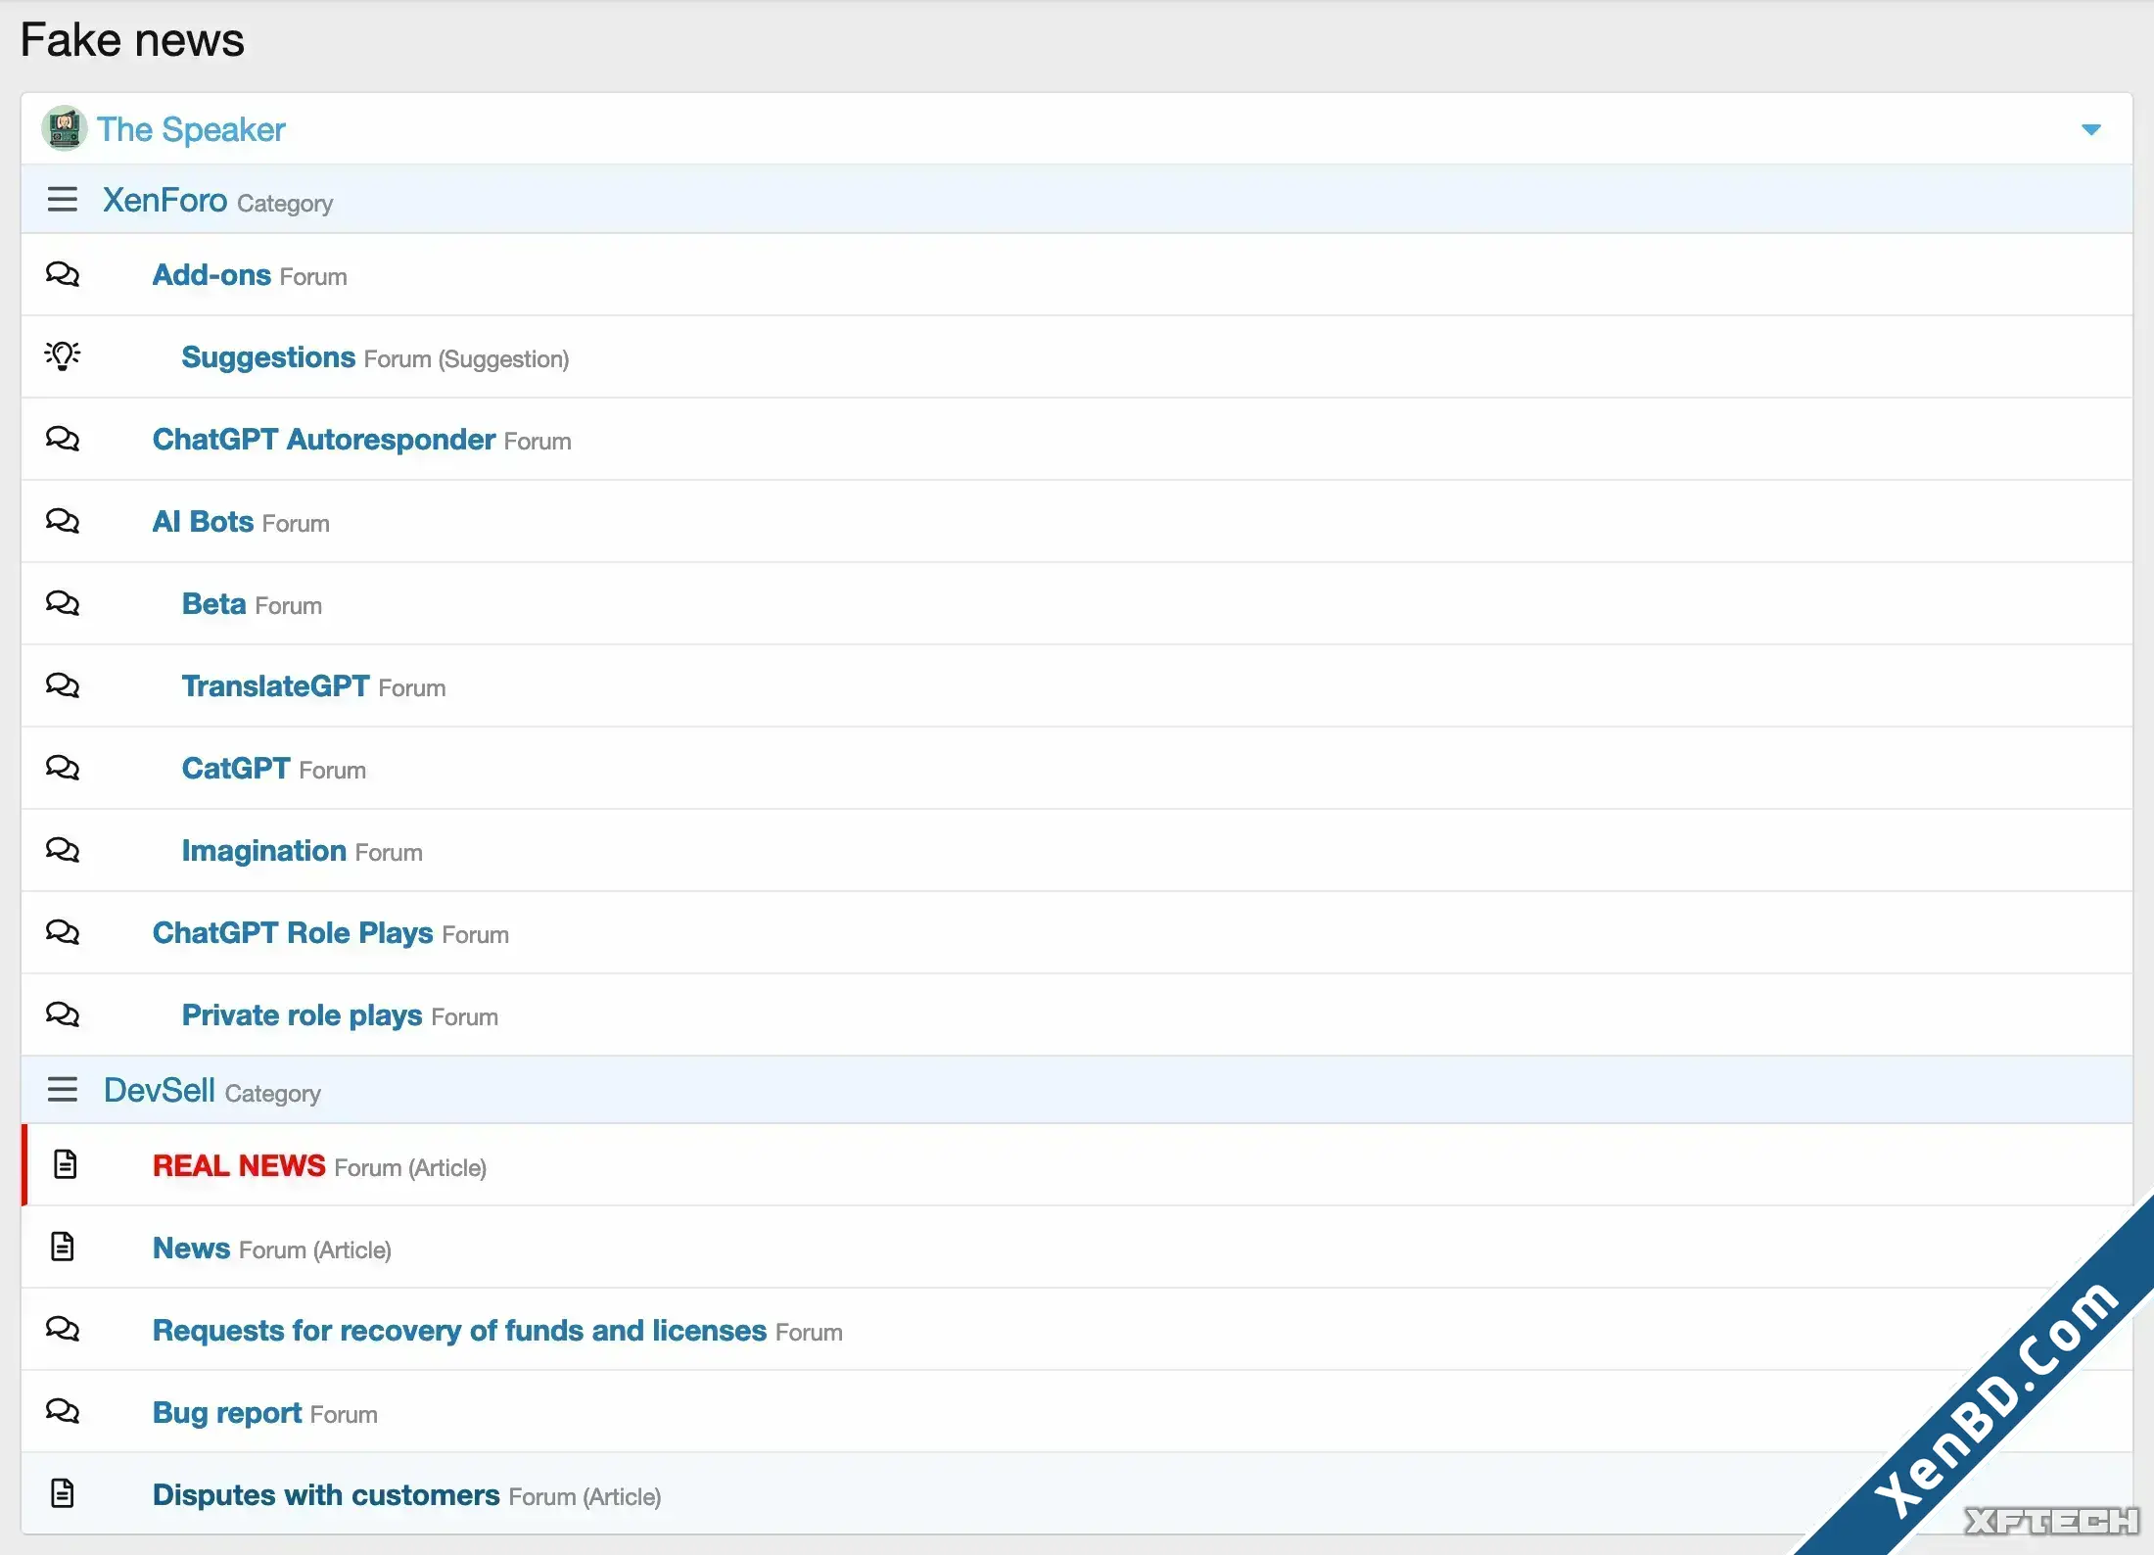Click the Beta forum chat icon
Viewport: 2154px width, 1555px height.
click(x=63, y=603)
